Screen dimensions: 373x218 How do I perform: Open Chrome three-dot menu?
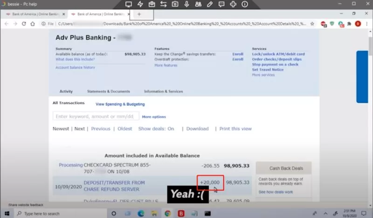[366, 24]
